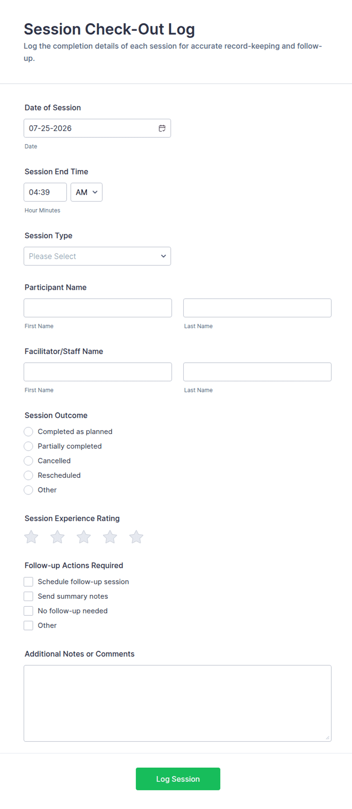Expand the Session Type dropdown
The height and width of the screenshot is (809, 352).
97,256
